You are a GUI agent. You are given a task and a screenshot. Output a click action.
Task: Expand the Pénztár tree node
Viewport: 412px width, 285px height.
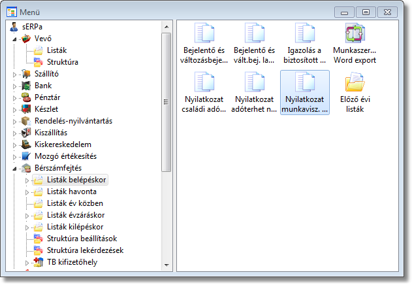(x=15, y=98)
